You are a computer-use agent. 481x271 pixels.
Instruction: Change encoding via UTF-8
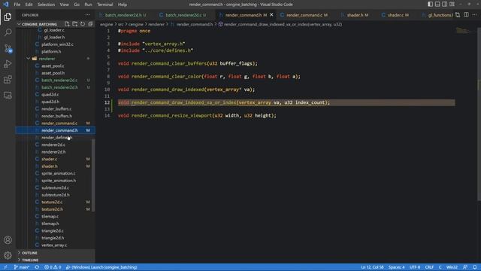[x=415, y=267]
